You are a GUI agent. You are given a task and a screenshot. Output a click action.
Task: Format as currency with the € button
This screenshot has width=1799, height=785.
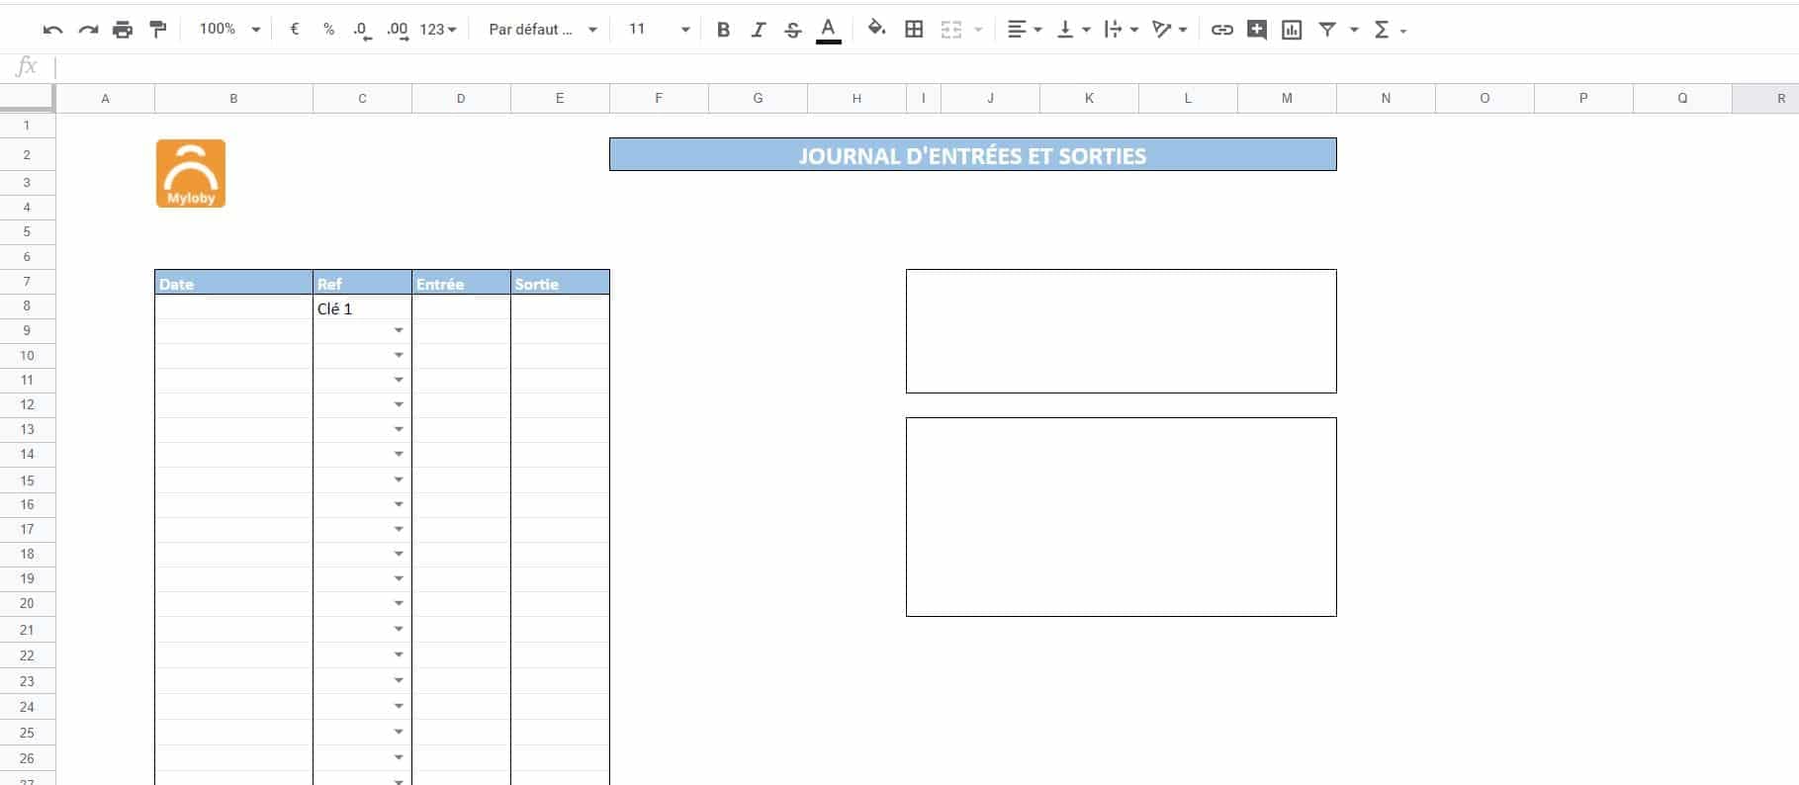point(294,30)
